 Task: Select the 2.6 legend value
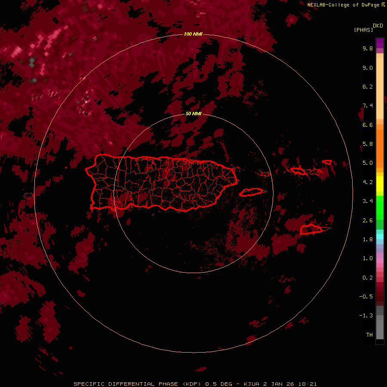[368, 221]
